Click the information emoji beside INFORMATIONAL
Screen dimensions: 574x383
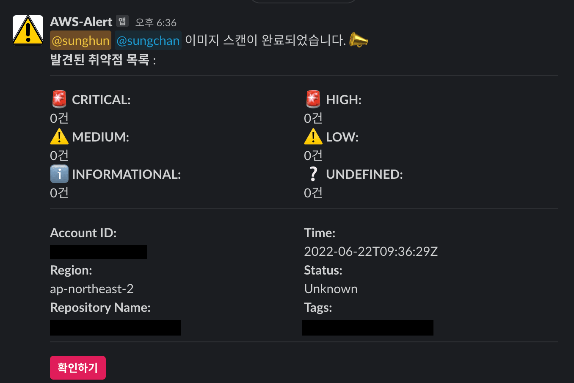click(x=59, y=174)
